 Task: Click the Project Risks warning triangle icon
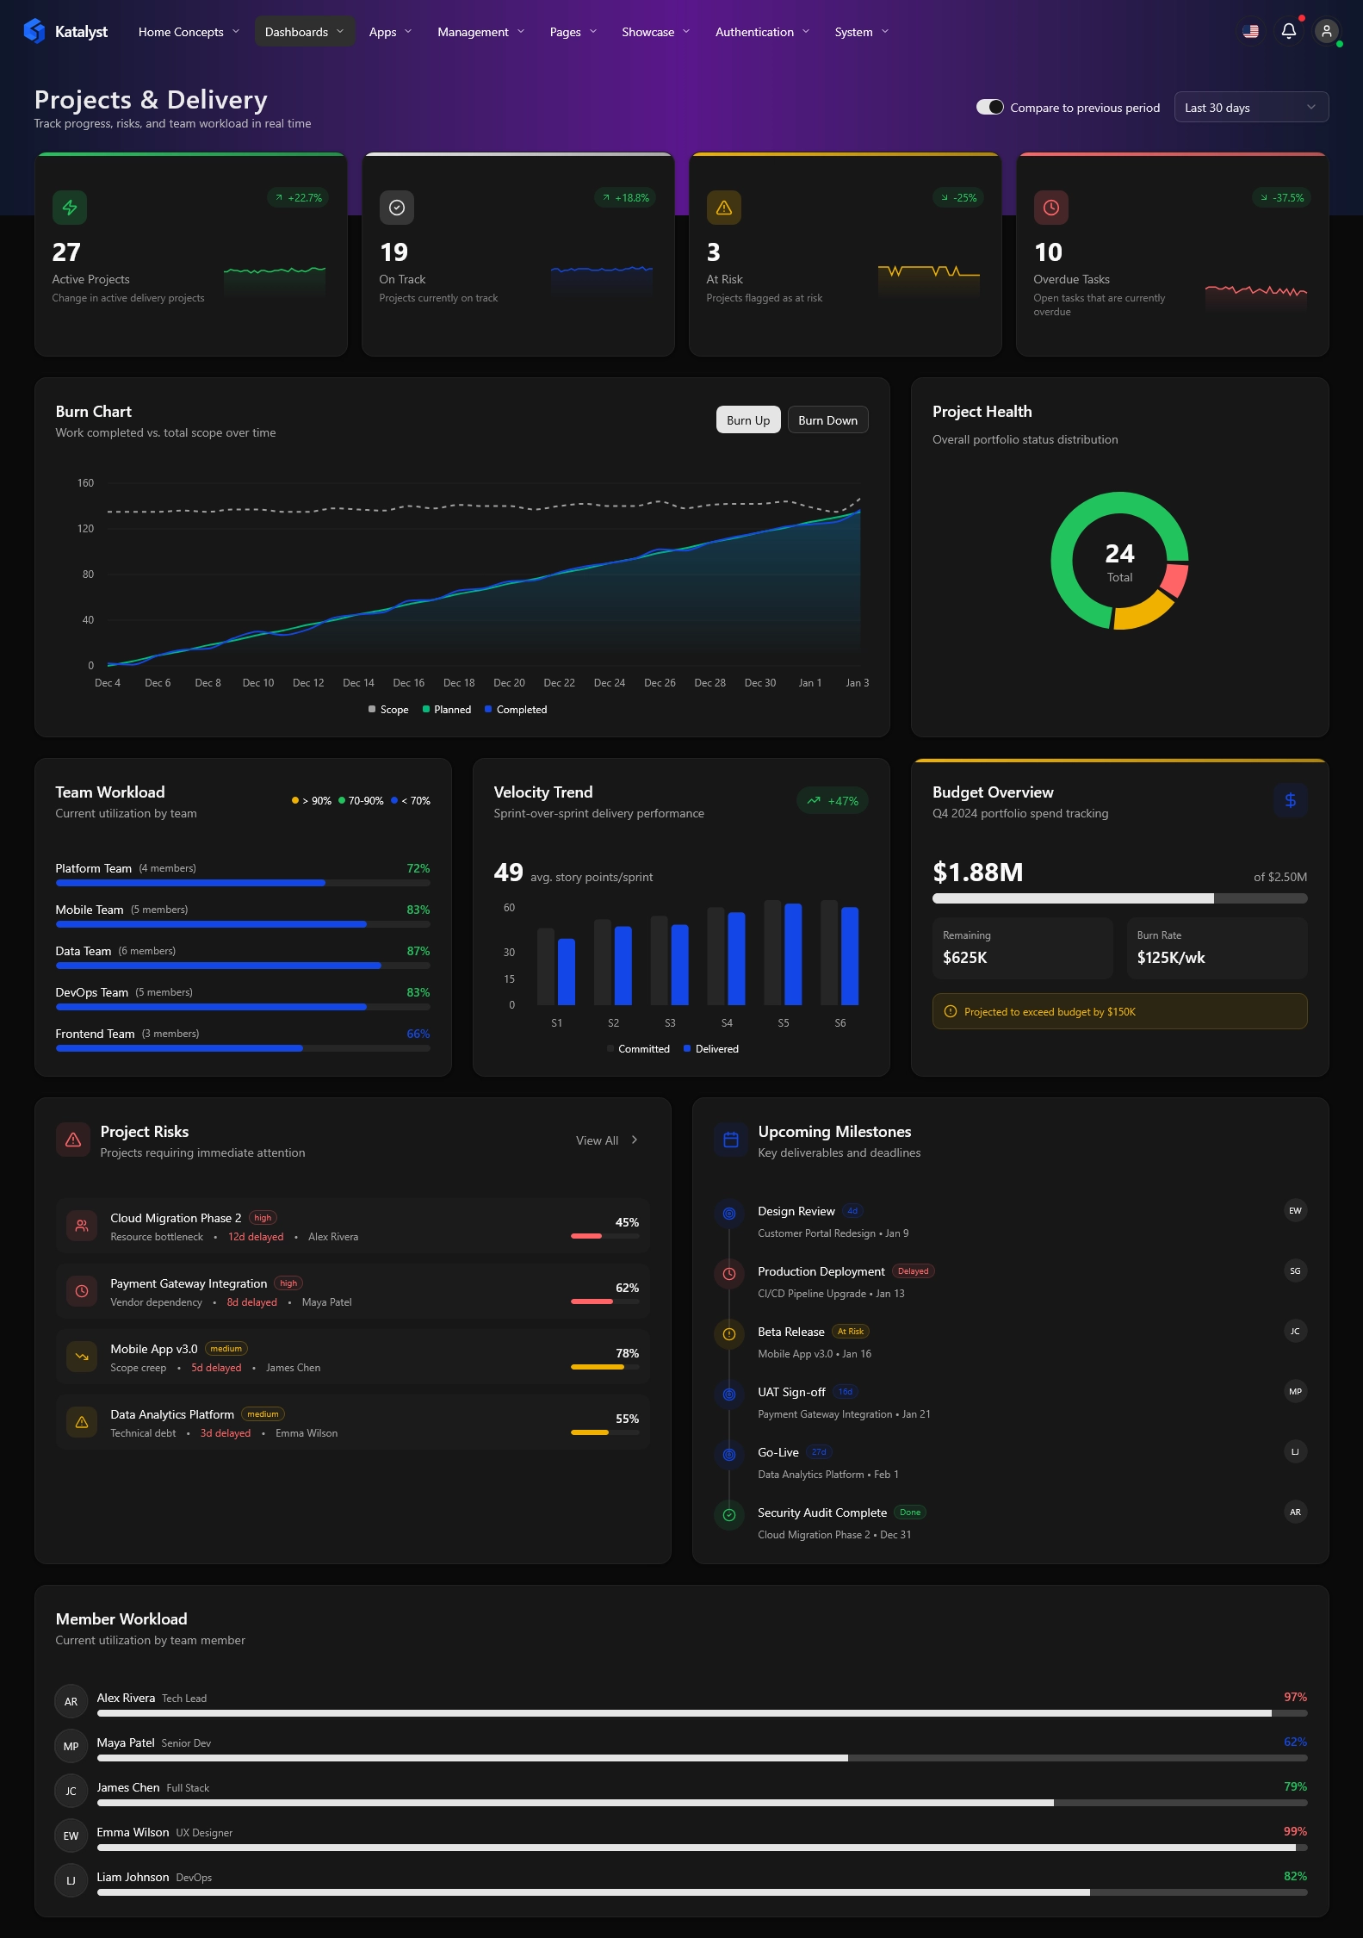pyautogui.click(x=73, y=1140)
